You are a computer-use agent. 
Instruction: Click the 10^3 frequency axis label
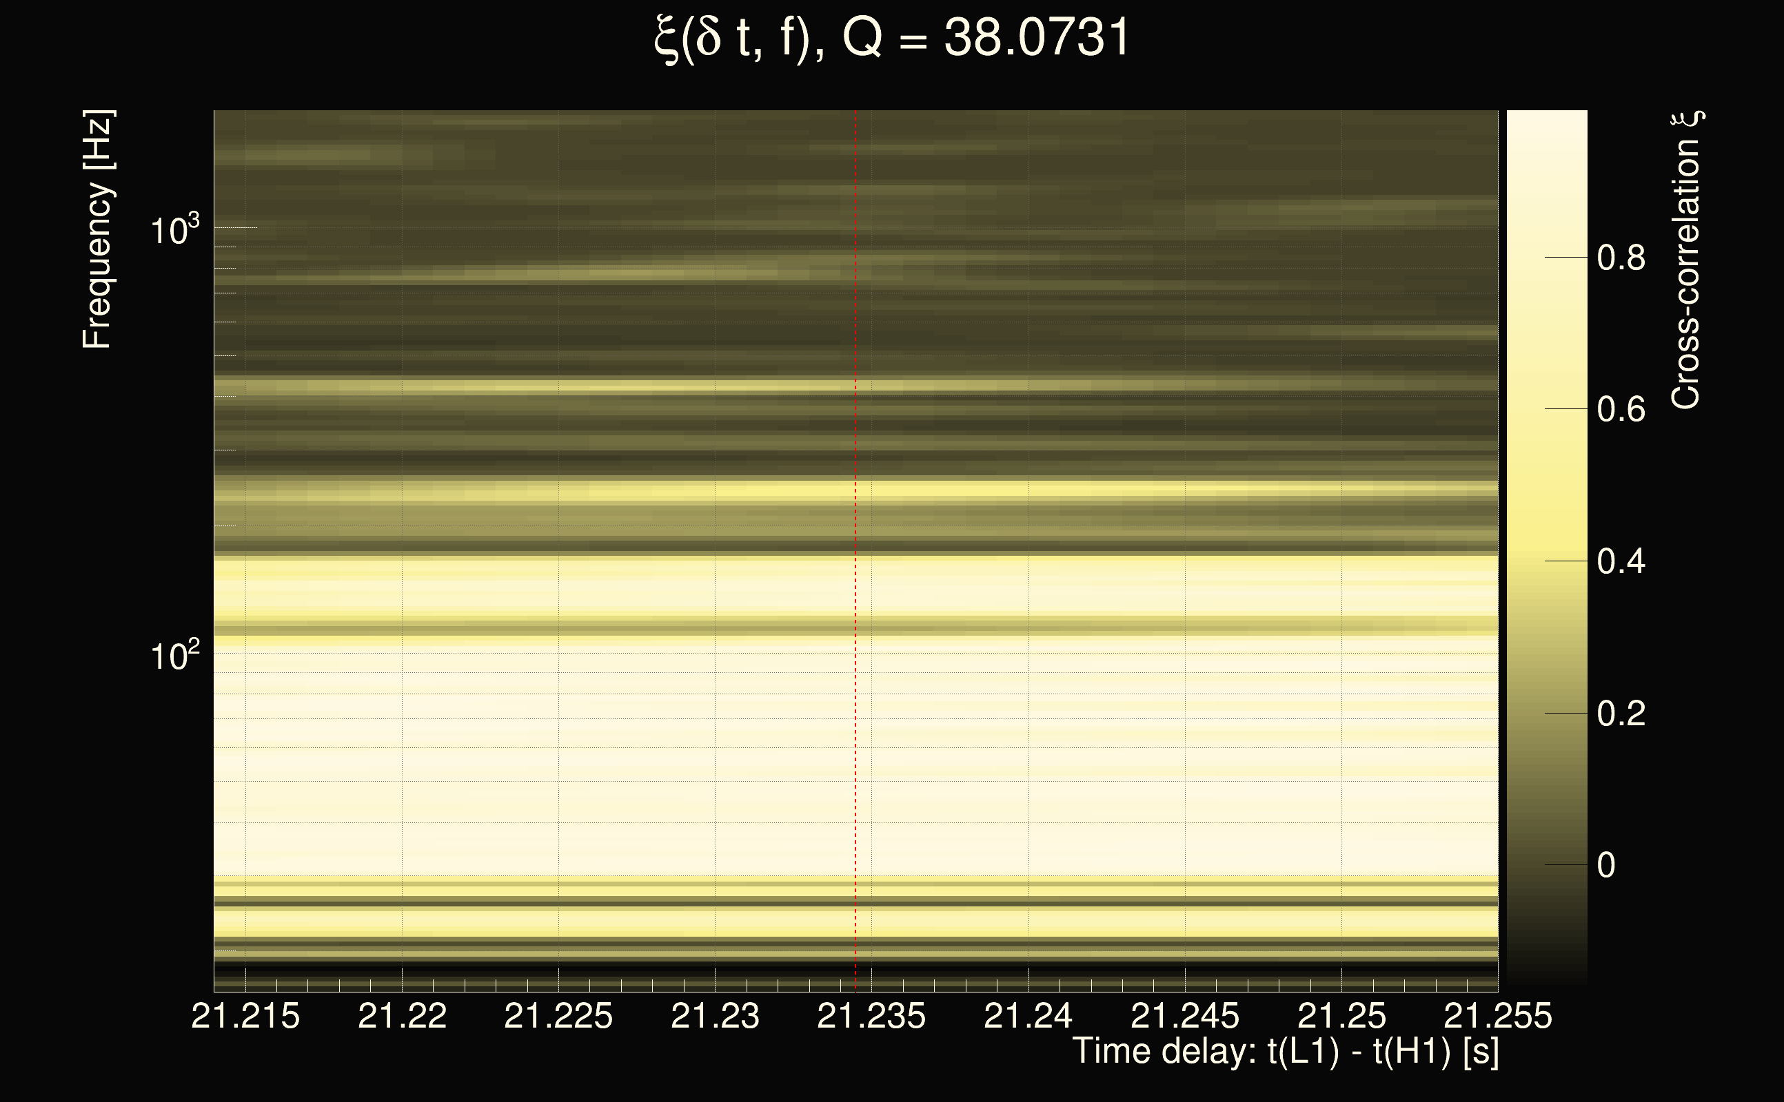coord(174,231)
